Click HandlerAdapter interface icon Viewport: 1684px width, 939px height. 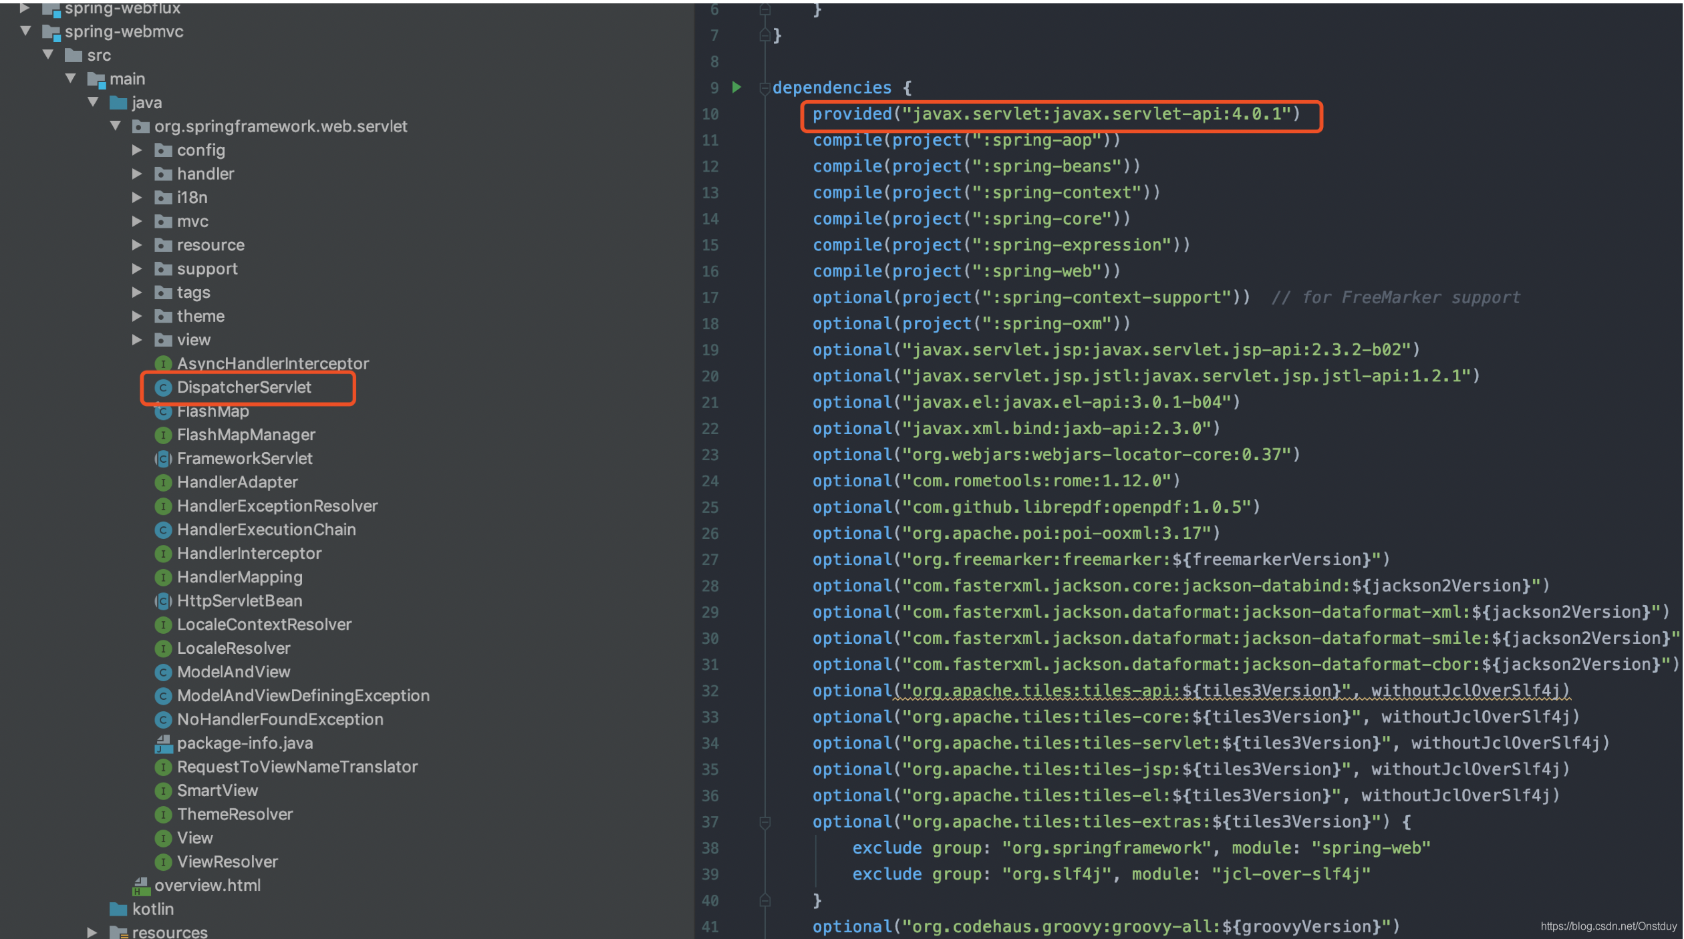(x=163, y=482)
